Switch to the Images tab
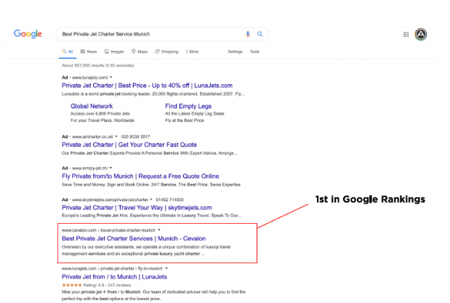 click(114, 52)
